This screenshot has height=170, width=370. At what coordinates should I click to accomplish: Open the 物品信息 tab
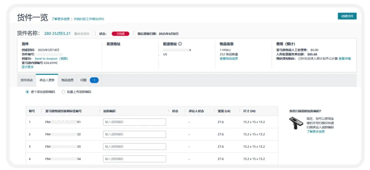click(x=67, y=80)
